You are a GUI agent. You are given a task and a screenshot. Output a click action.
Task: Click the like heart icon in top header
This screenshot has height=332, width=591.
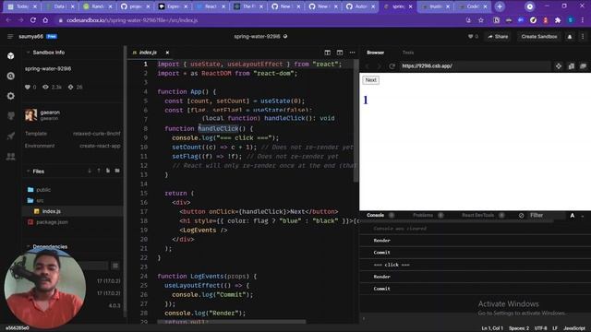coord(471,37)
